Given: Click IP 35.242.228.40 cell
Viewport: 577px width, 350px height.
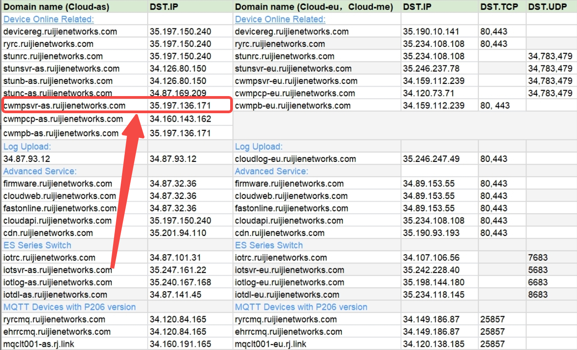Looking at the screenshot, I should 440,270.
